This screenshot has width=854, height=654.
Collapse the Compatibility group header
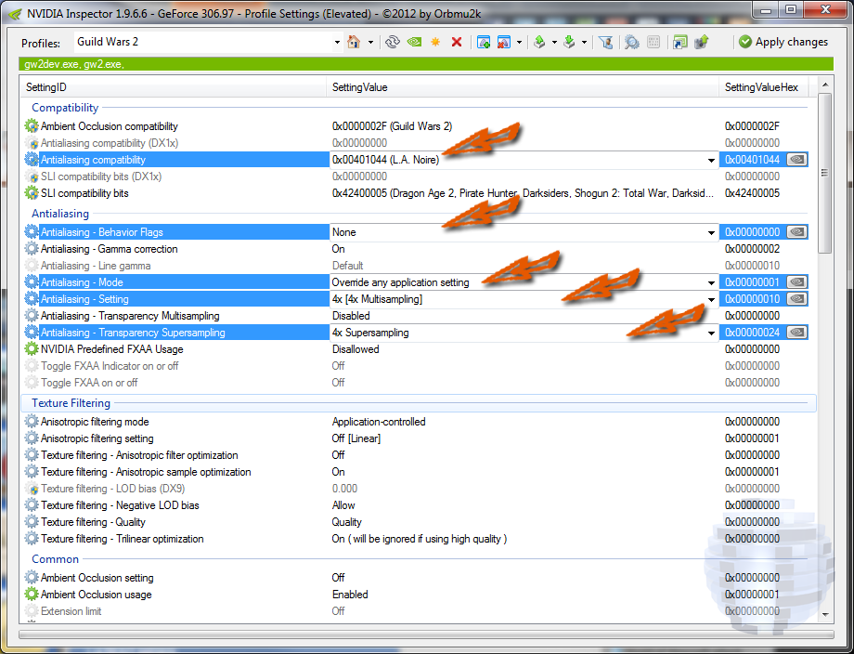[x=65, y=108]
